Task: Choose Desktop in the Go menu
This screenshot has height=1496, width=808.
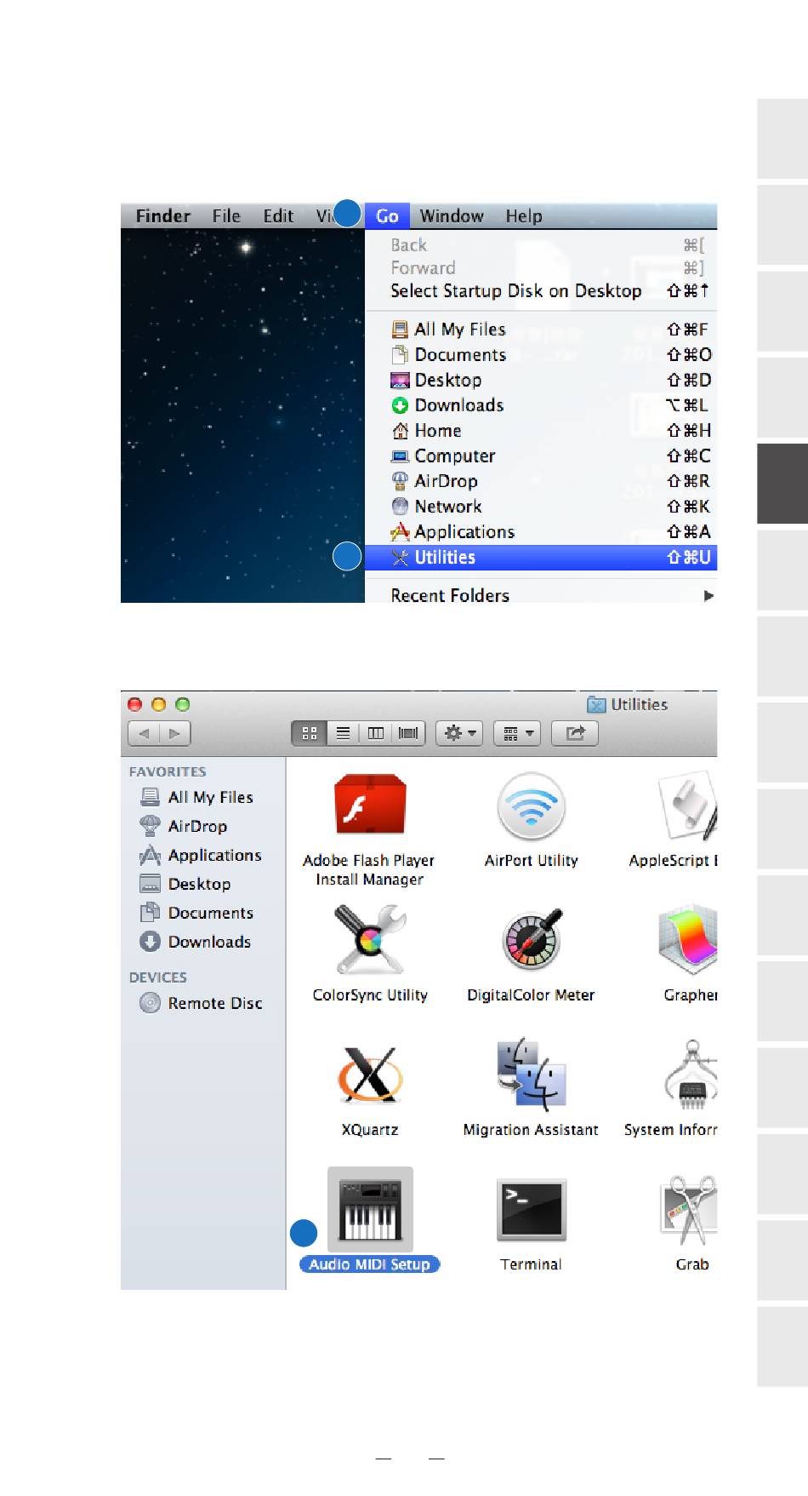Action: tap(541, 380)
